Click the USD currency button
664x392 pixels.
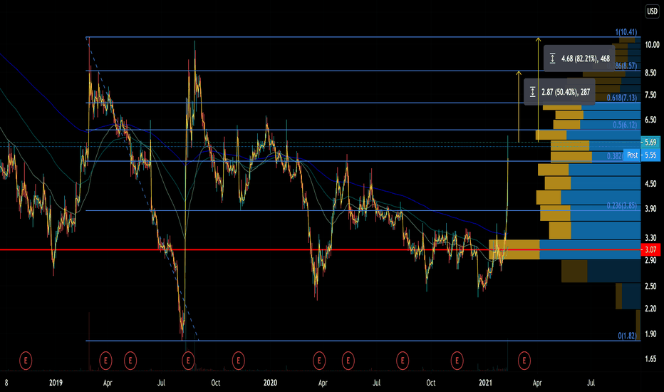652,11
